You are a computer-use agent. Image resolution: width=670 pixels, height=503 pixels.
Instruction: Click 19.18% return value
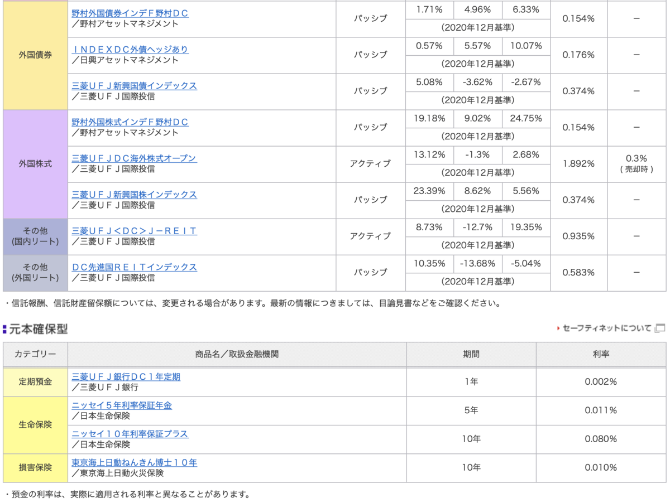429,118
